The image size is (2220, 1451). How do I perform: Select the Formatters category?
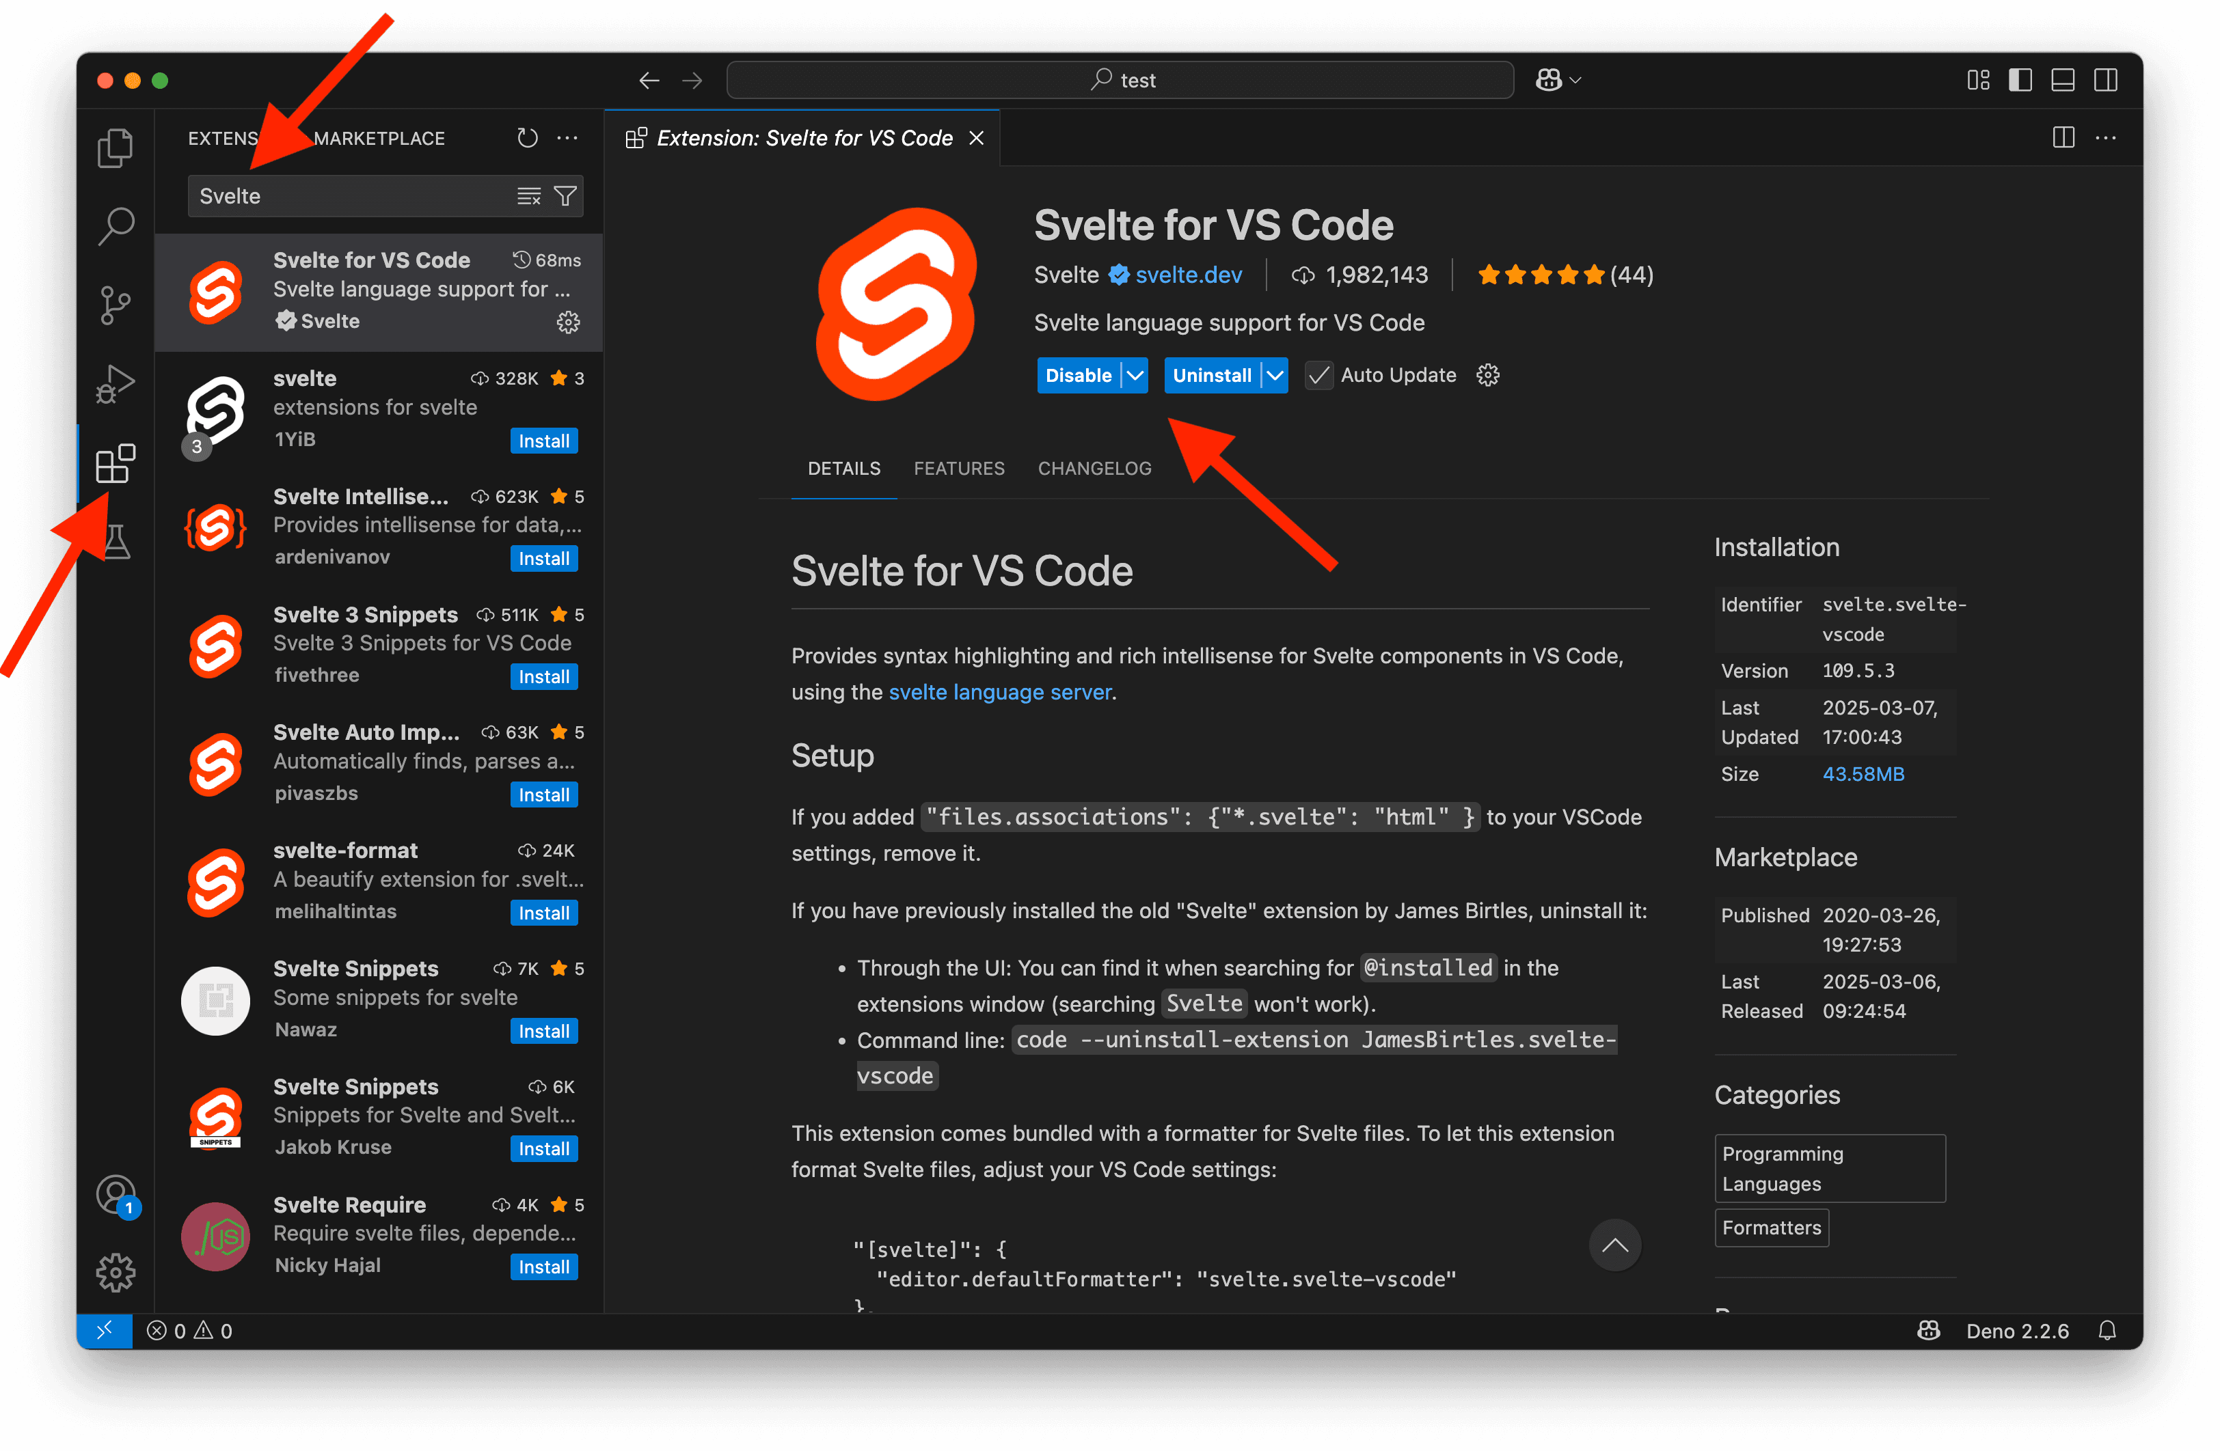click(x=1770, y=1228)
